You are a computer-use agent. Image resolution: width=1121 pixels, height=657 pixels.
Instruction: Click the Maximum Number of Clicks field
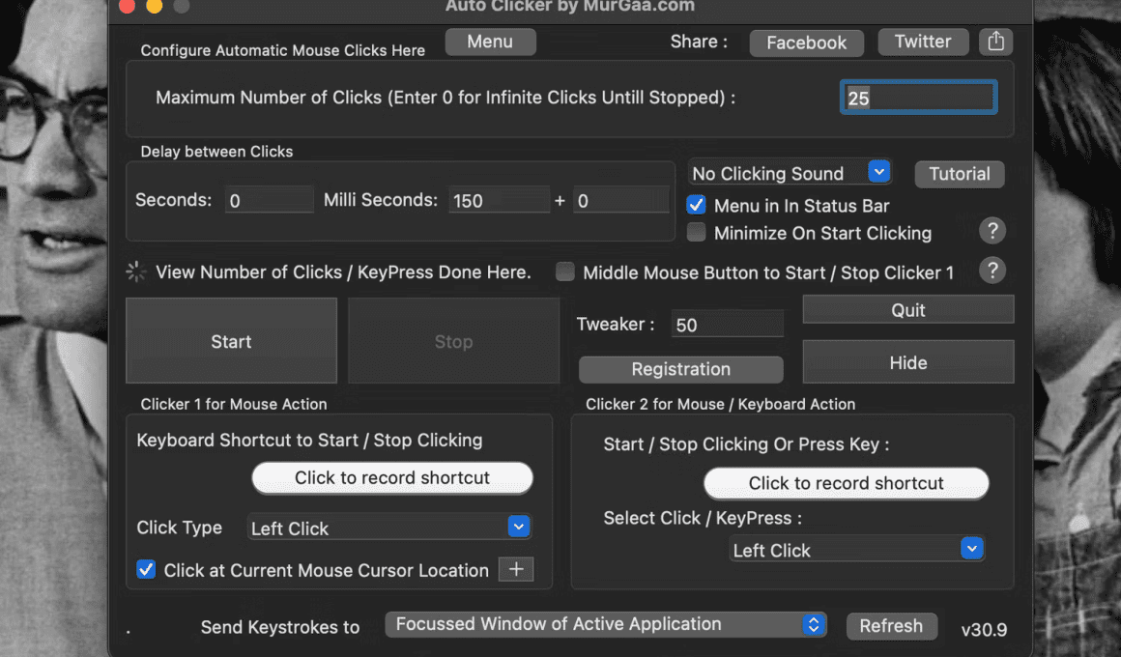click(919, 98)
